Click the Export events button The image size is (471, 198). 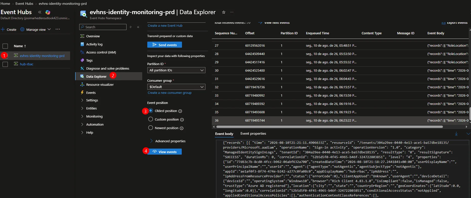(x=455, y=23)
